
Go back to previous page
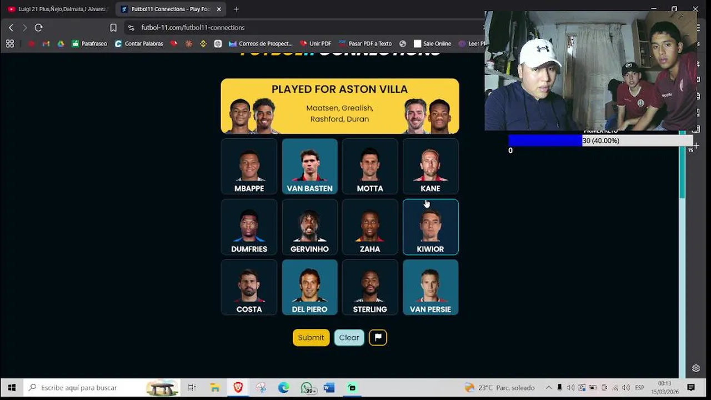(11, 27)
